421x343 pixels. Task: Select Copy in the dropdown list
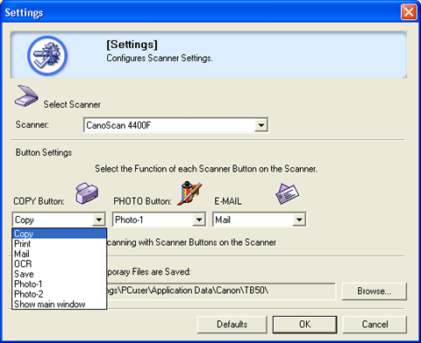(x=59, y=234)
